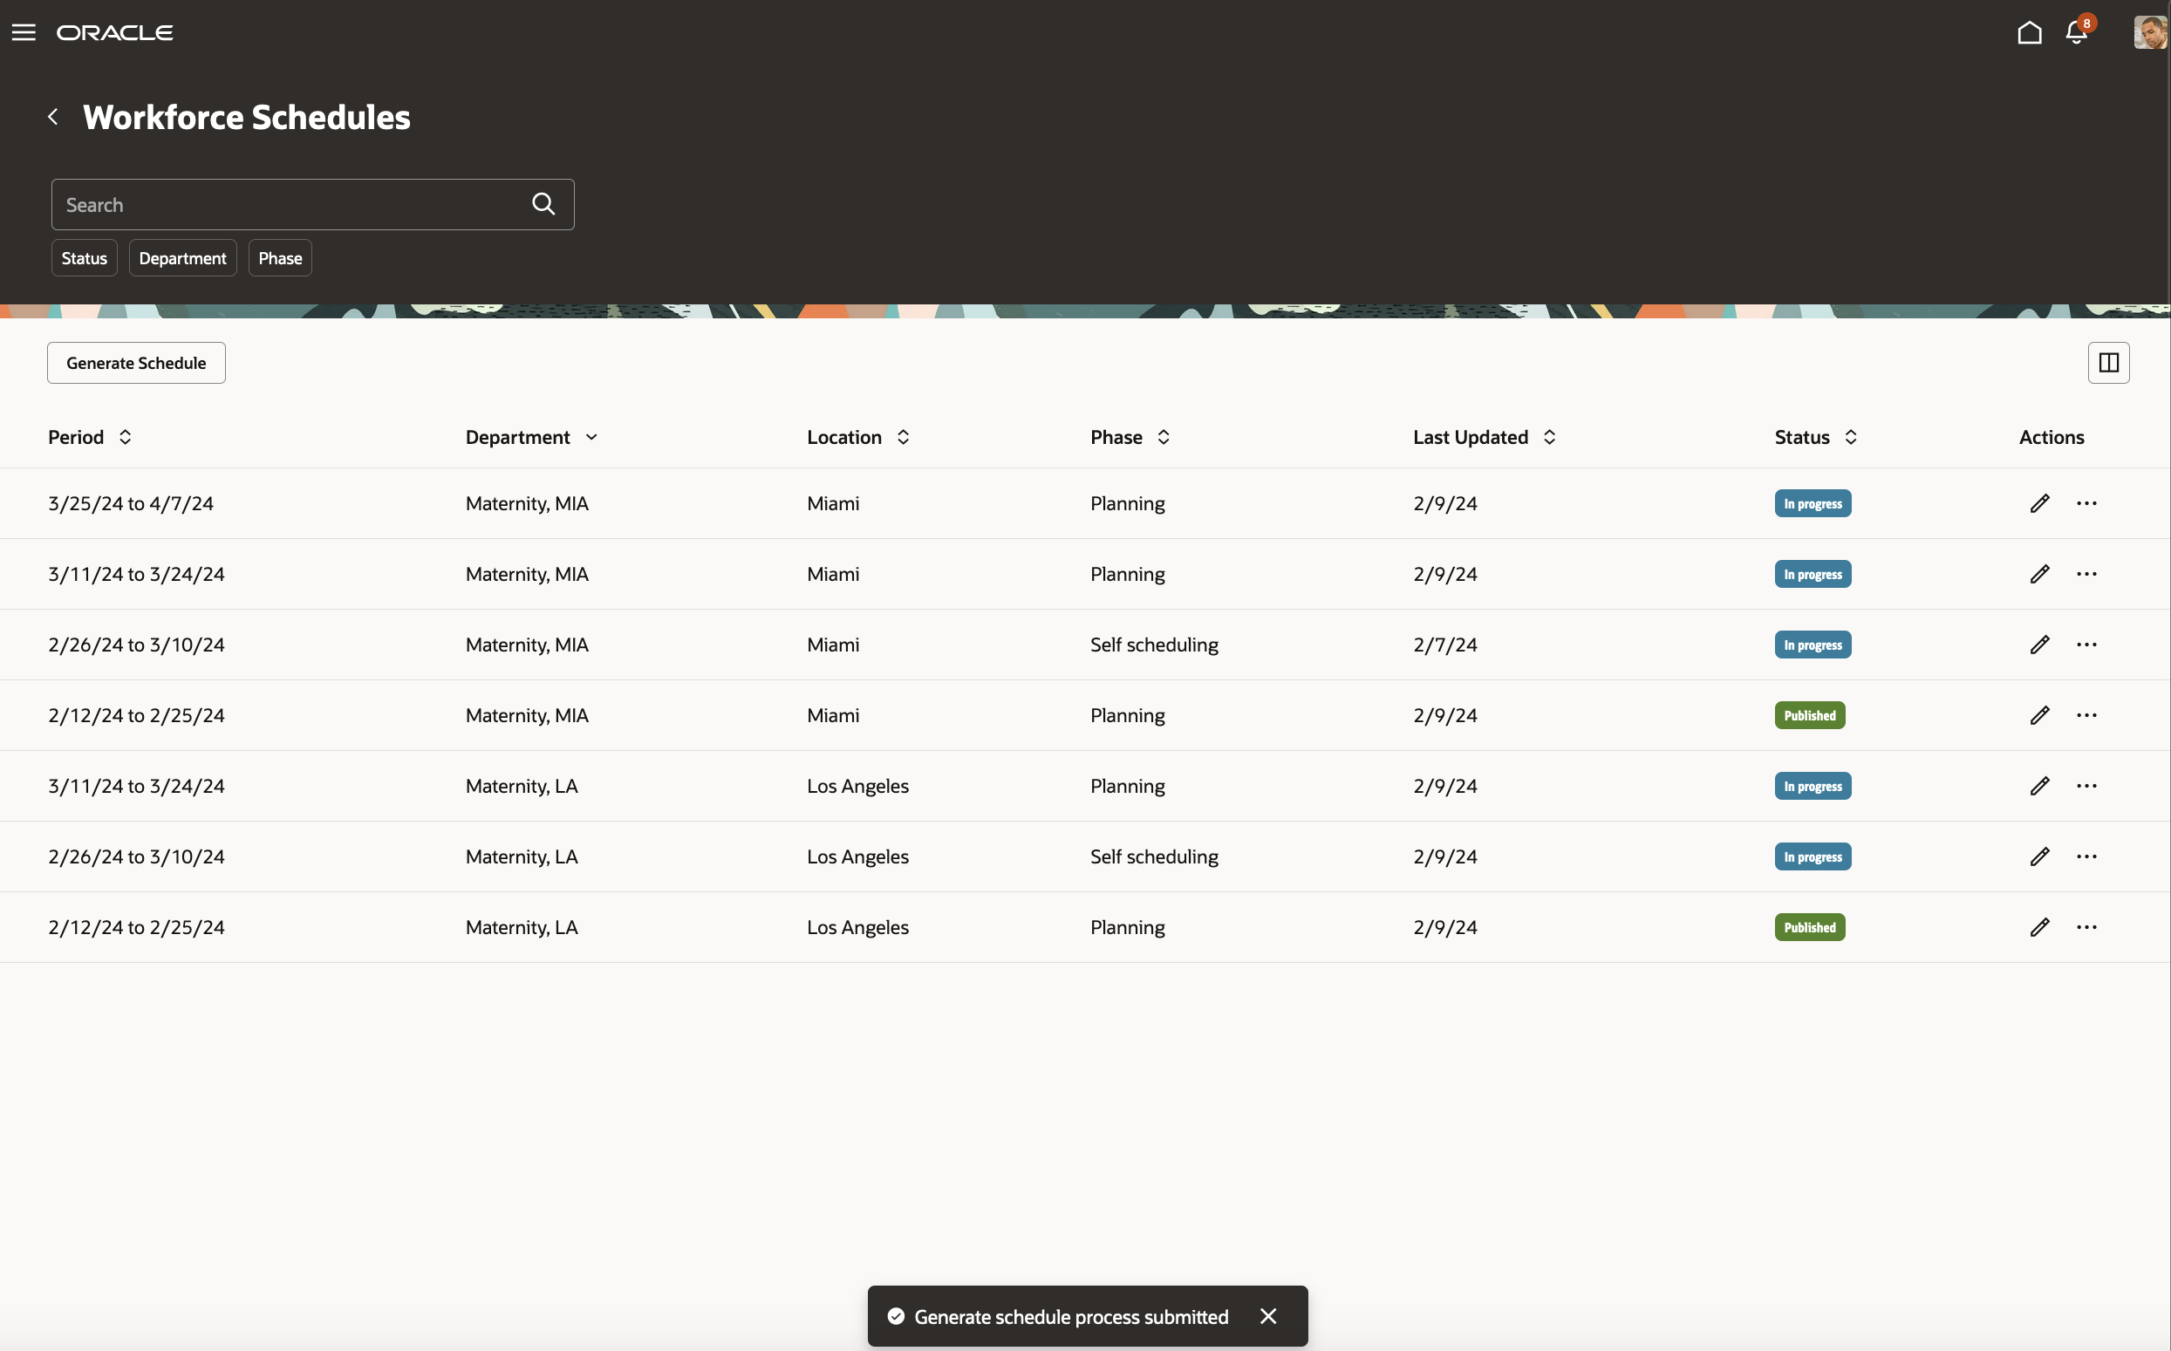Open the Department filter chip
The width and height of the screenshot is (2171, 1351).
click(182, 258)
